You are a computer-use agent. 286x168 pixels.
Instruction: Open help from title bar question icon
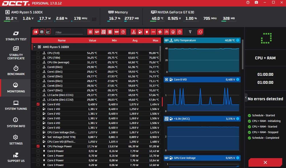pyautogui.click(x=248, y=2)
